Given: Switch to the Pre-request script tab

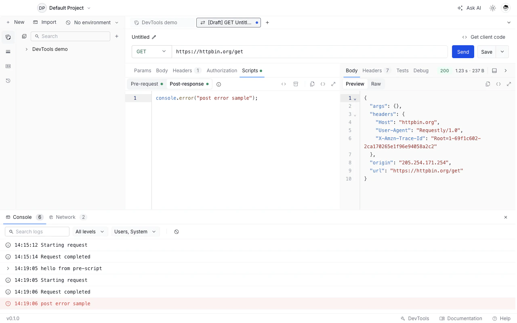Looking at the screenshot, I should click(147, 84).
